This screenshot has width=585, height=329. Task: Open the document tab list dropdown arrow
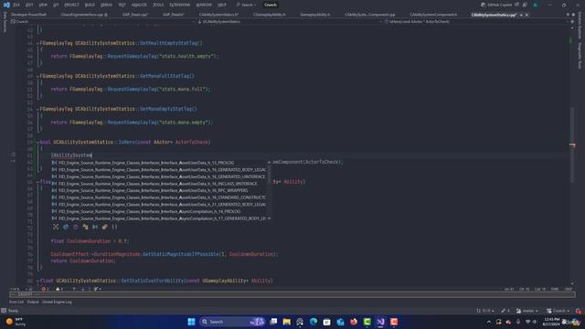568,15
